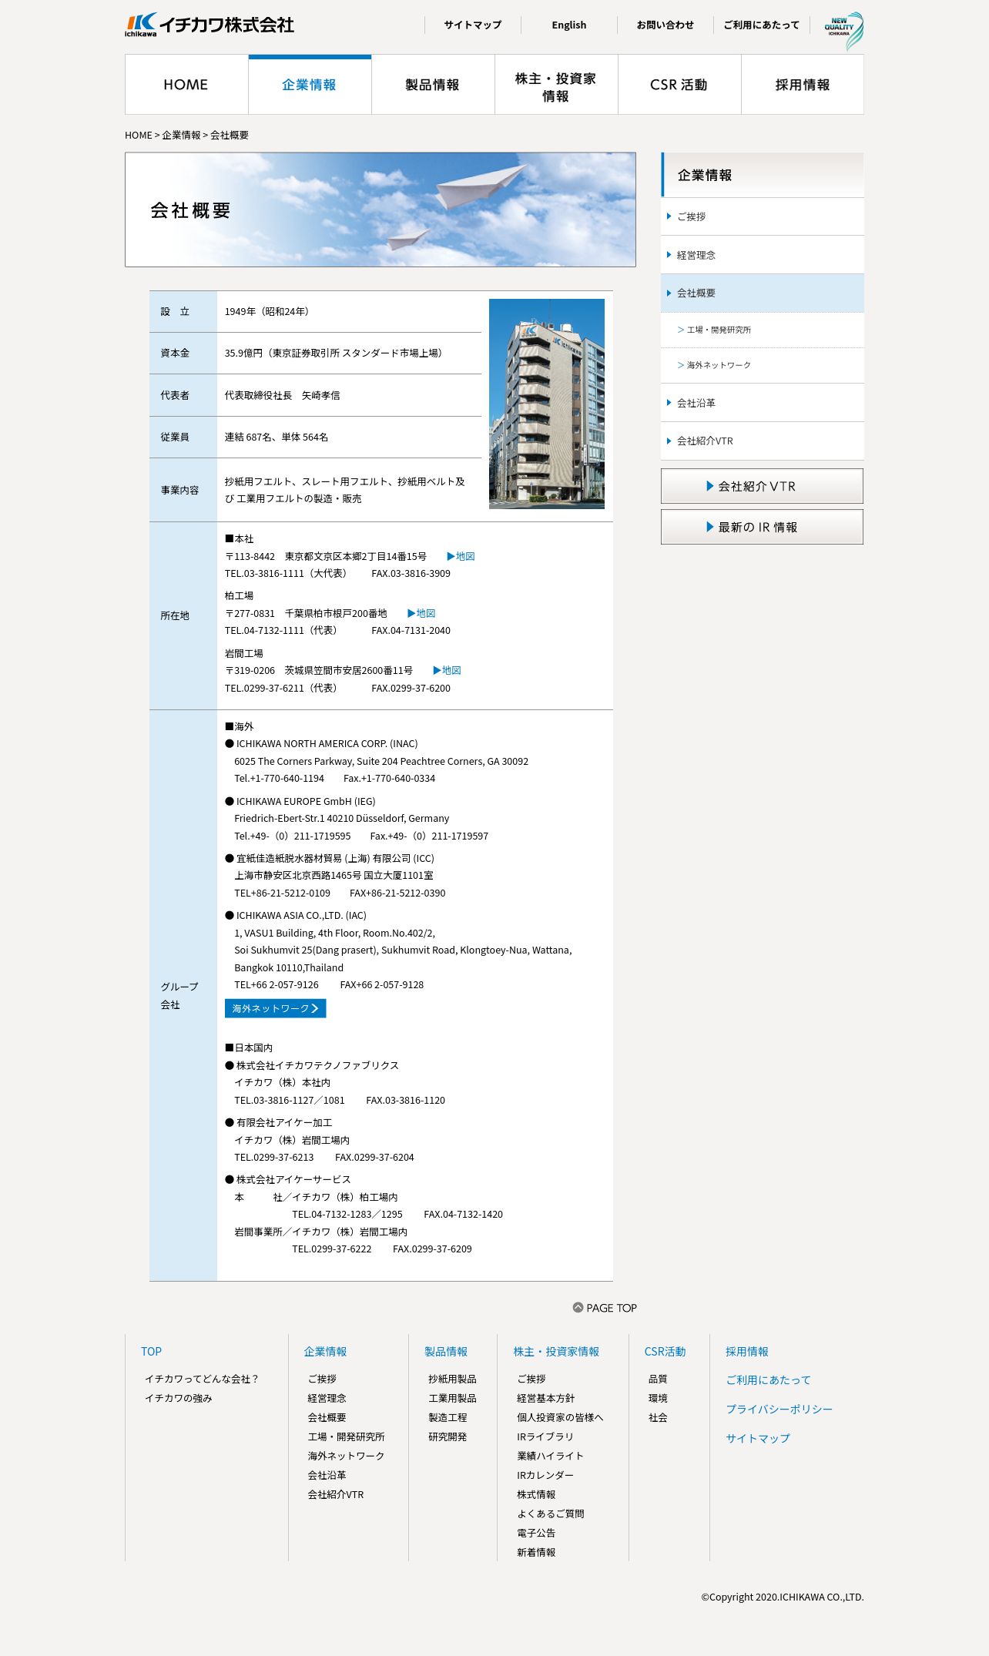
Task: Open 海外ネットワーク sidebar sub-item
Action: coord(763,365)
